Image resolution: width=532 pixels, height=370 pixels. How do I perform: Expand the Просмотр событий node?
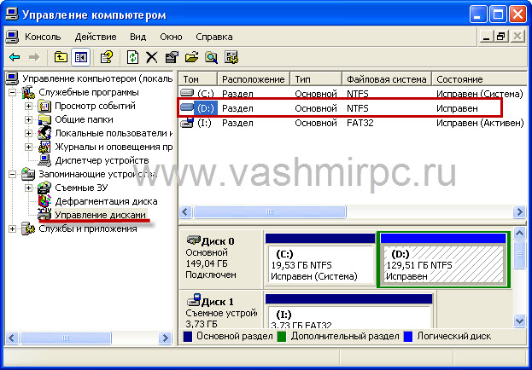(x=29, y=106)
